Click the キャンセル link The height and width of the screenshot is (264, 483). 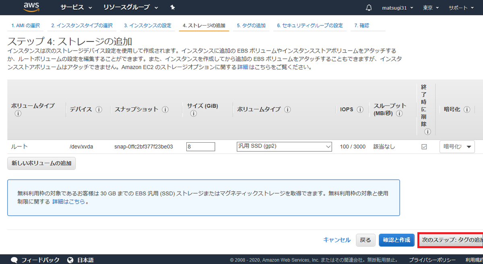pyautogui.click(x=337, y=240)
